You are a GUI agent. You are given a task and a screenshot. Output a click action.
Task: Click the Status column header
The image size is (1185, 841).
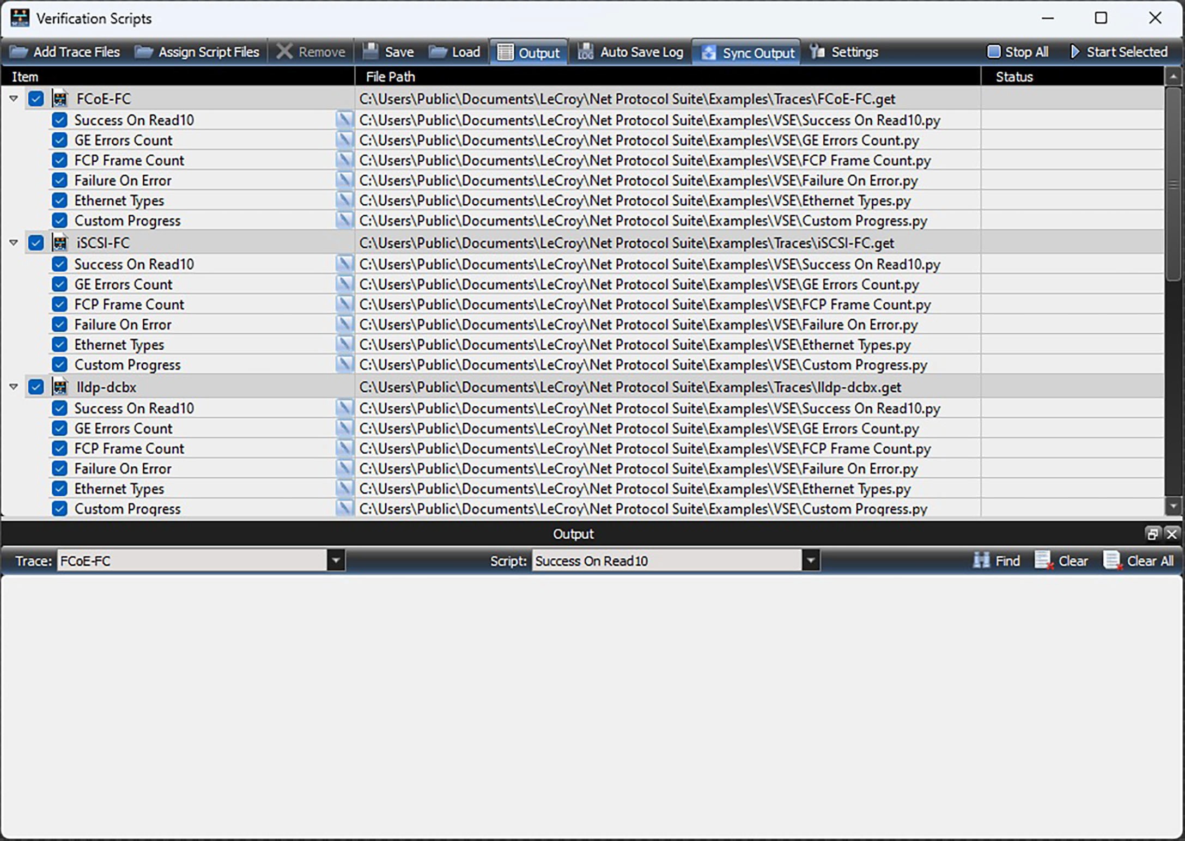pyautogui.click(x=1072, y=77)
